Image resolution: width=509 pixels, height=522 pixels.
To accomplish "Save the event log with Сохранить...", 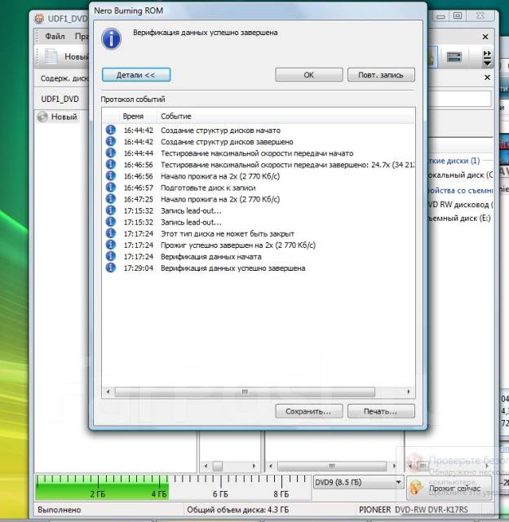I will (x=308, y=411).
